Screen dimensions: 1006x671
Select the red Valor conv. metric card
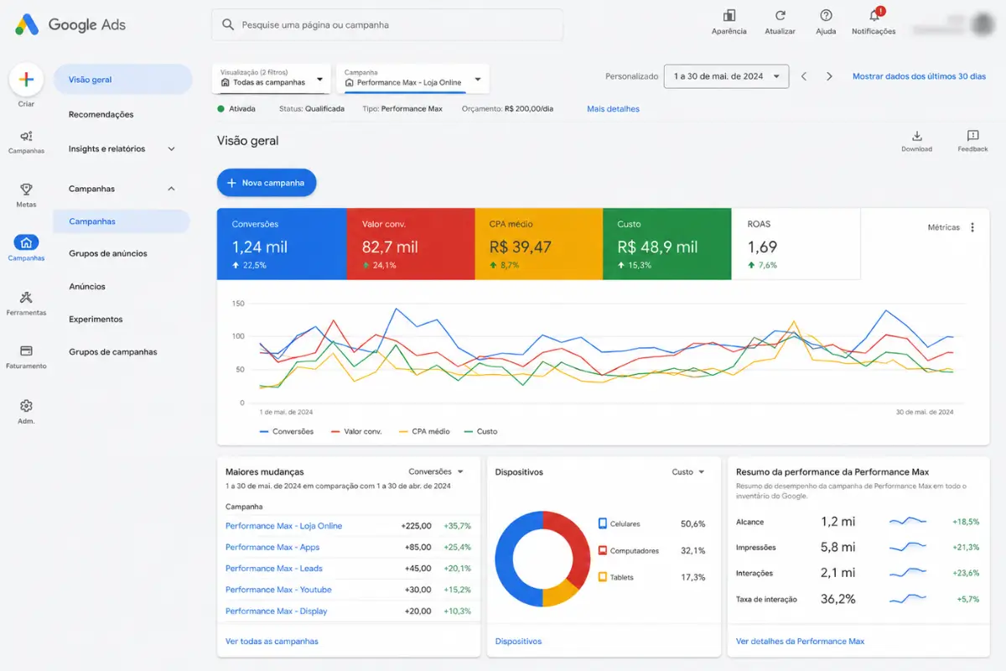coord(410,244)
